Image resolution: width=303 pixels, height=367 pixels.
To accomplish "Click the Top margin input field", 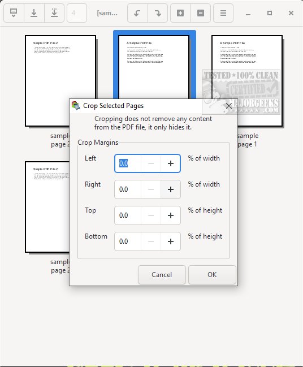I will coord(128,215).
